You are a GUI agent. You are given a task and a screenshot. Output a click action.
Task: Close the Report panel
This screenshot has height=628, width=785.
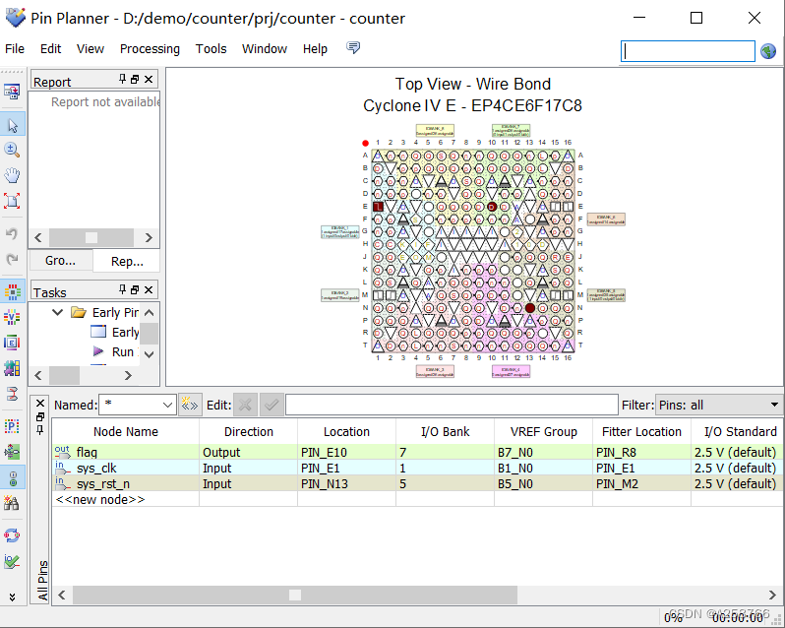point(149,79)
